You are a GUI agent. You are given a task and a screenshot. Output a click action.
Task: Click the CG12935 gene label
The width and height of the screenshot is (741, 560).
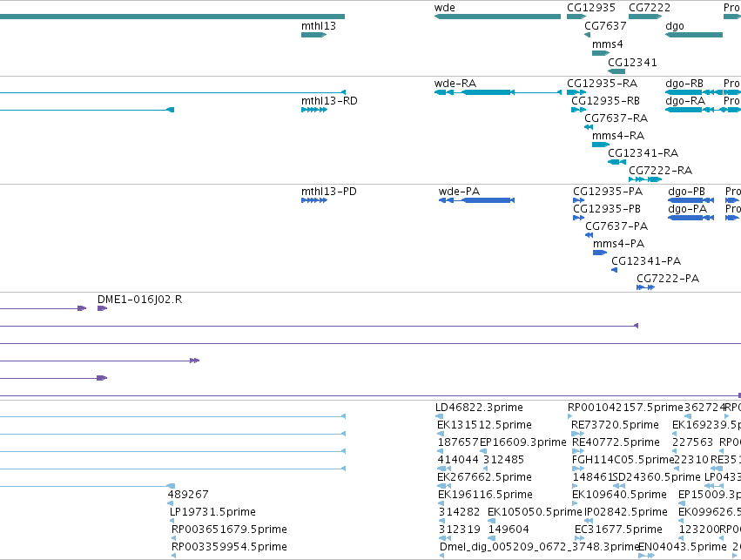tap(591, 8)
